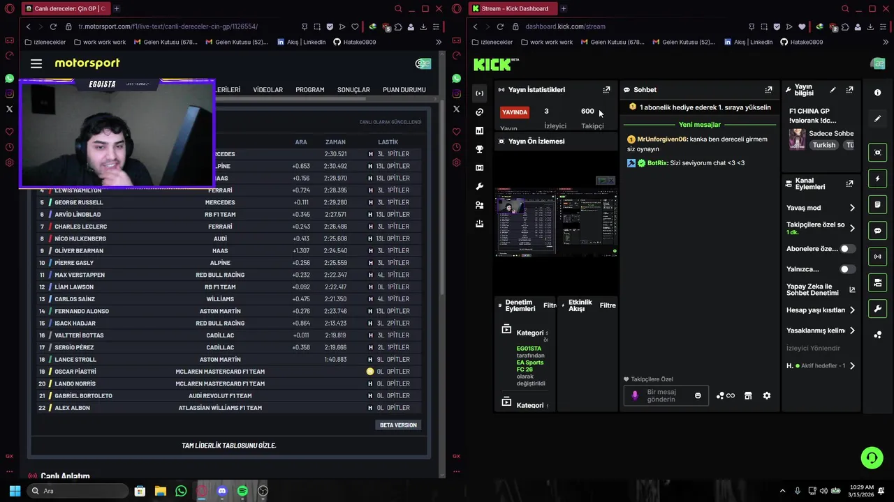Pop out the Sohbet chat panel

point(768,90)
